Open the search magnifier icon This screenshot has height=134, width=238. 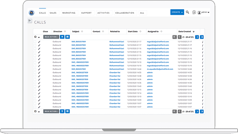pyautogui.click(x=188, y=12)
